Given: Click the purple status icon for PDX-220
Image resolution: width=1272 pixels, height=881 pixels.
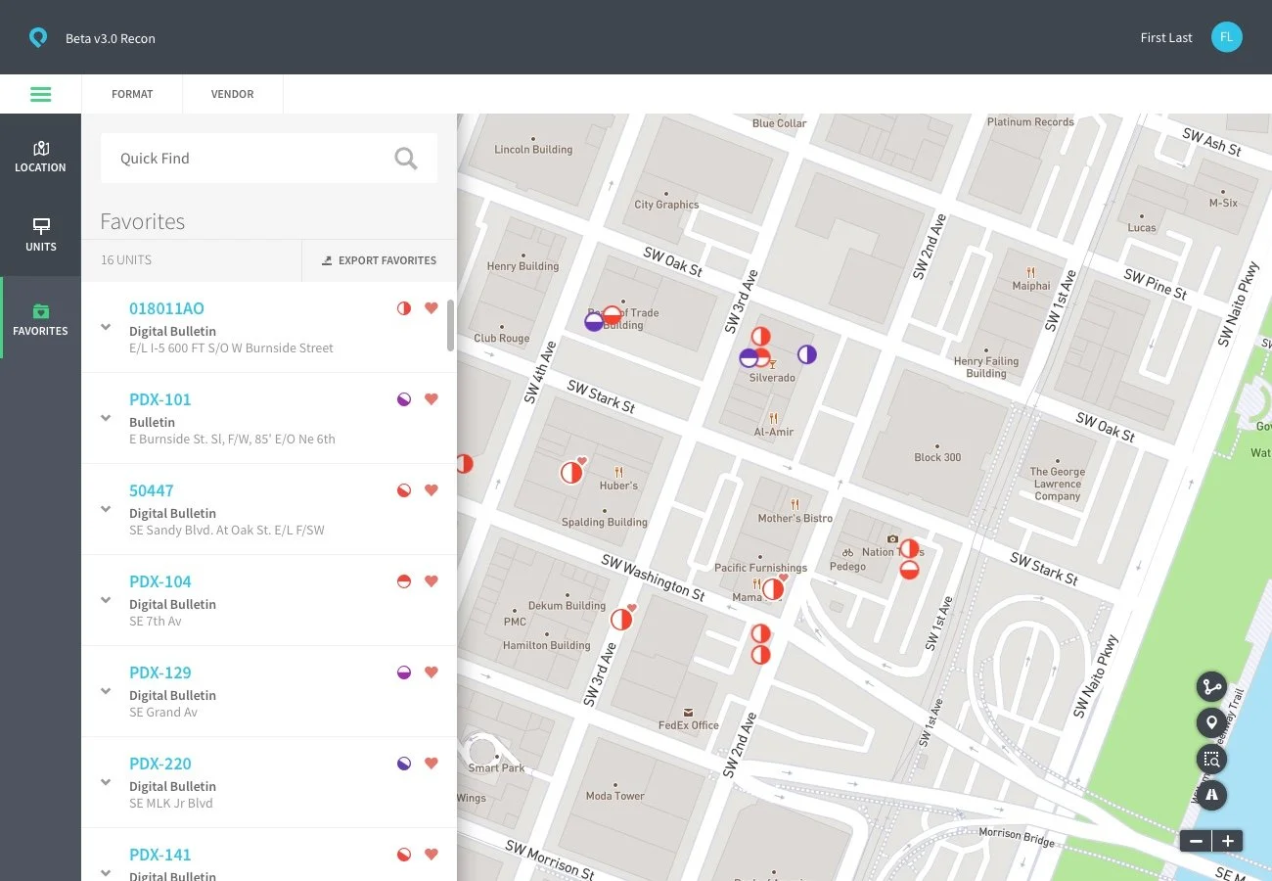Looking at the screenshot, I should coord(404,764).
